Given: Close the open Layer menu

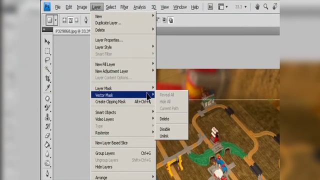Looking at the screenshot, I should tap(96, 7).
